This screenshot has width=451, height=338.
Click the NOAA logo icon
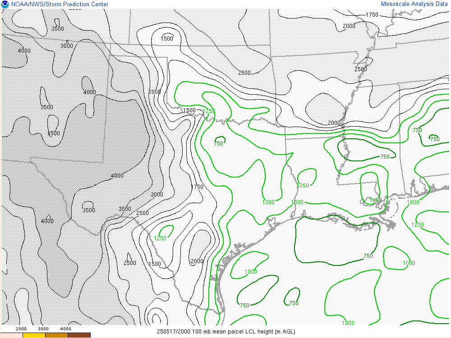(5, 5)
